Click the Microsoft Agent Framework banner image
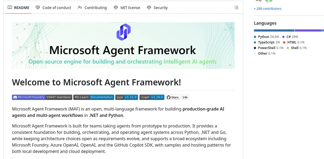 [x=123, y=46]
